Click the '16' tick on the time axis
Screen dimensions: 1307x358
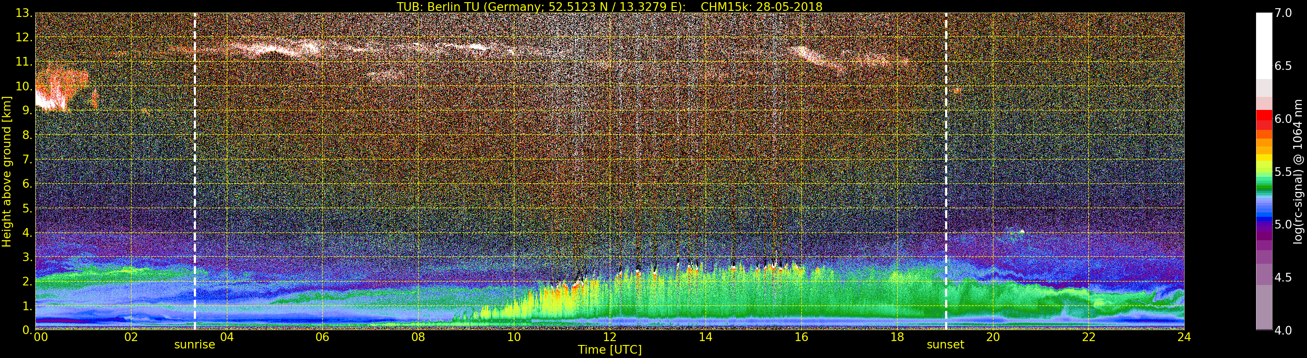tap(801, 337)
